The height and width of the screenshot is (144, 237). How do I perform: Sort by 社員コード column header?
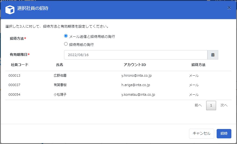tap(20, 65)
